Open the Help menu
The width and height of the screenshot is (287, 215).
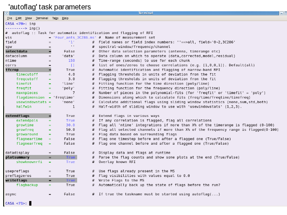pos(65,18)
